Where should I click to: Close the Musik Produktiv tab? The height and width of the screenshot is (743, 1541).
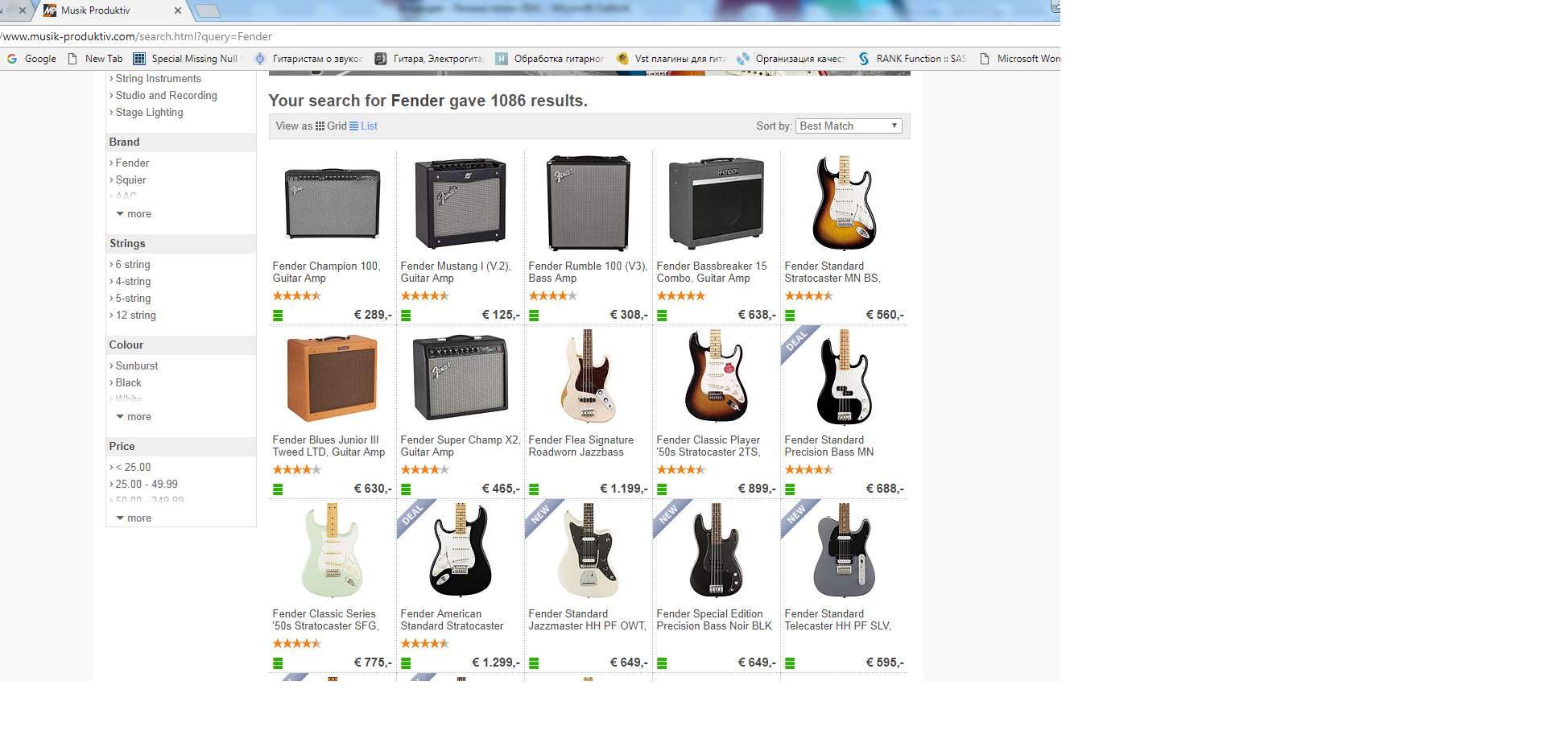pyautogui.click(x=178, y=10)
